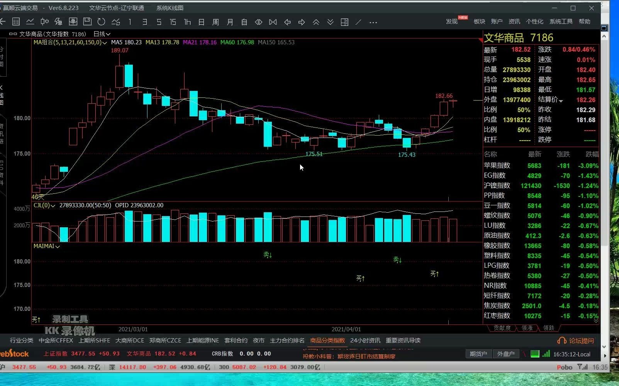Switch to the 上期所SHFE tab

[94, 341]
